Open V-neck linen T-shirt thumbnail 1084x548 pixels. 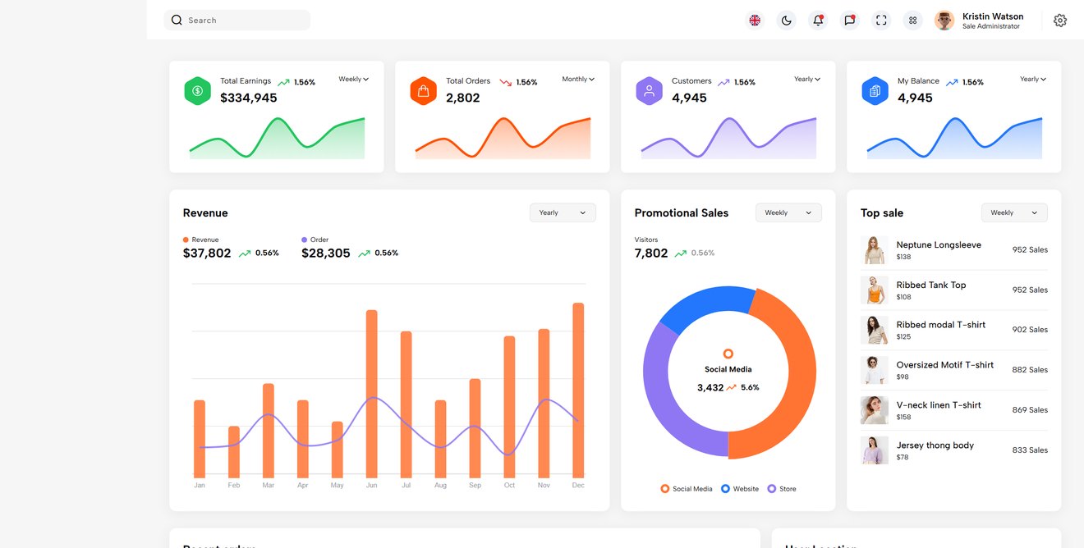[x=875, y=410]
